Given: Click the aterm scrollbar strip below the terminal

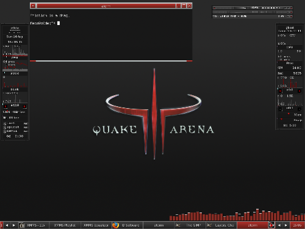Looking at the screenshot, I should [111, 61].
